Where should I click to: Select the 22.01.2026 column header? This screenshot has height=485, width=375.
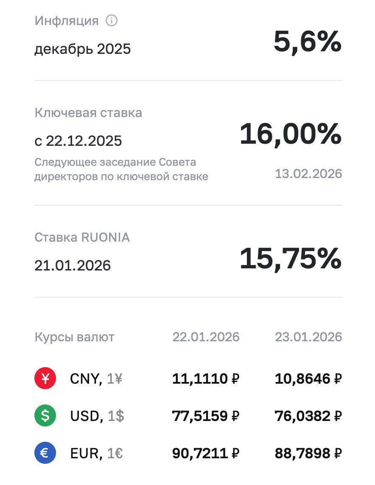click(x=206, y=337)
